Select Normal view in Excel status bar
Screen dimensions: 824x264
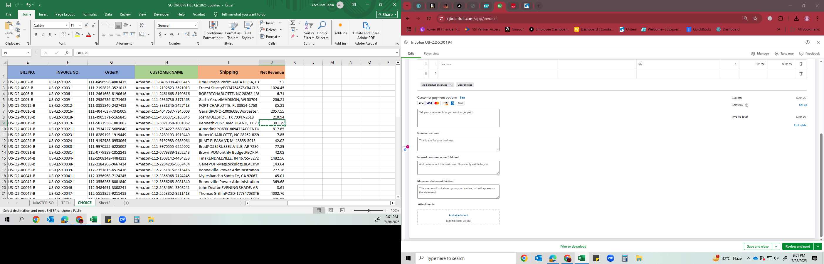[319, 210]
